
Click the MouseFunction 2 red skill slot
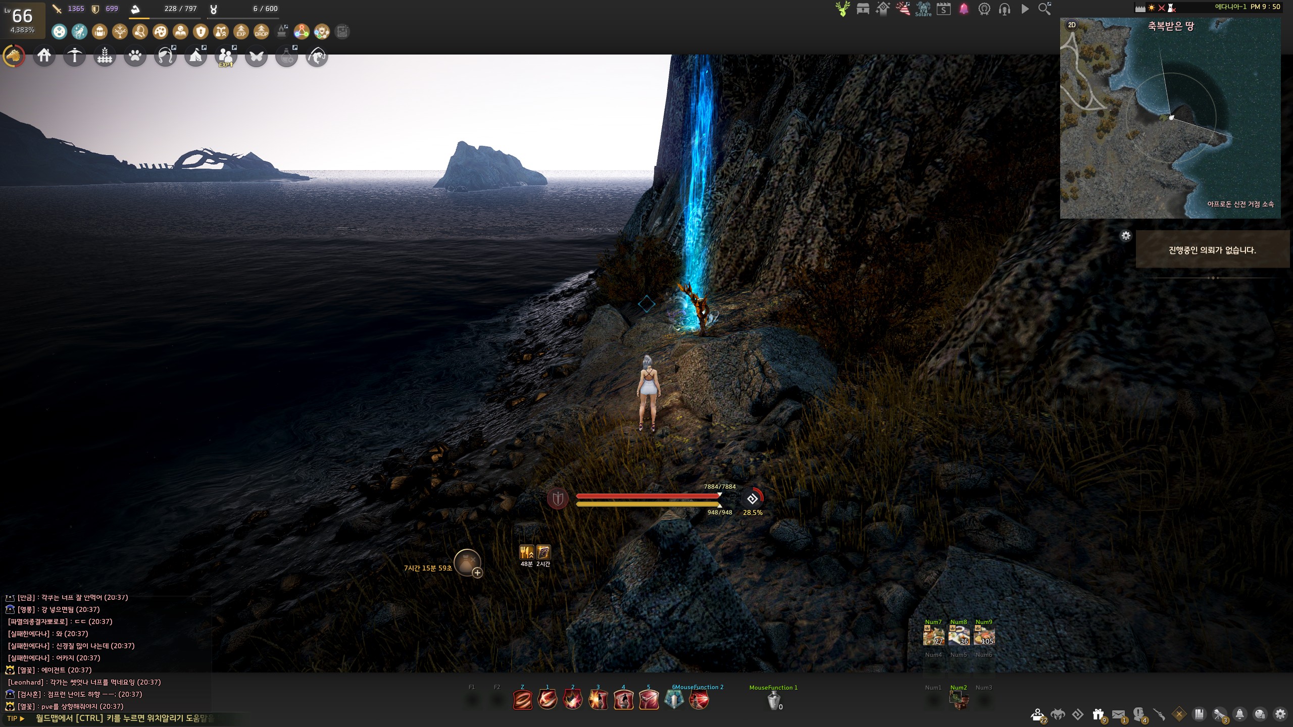click(x=699, y=700)
